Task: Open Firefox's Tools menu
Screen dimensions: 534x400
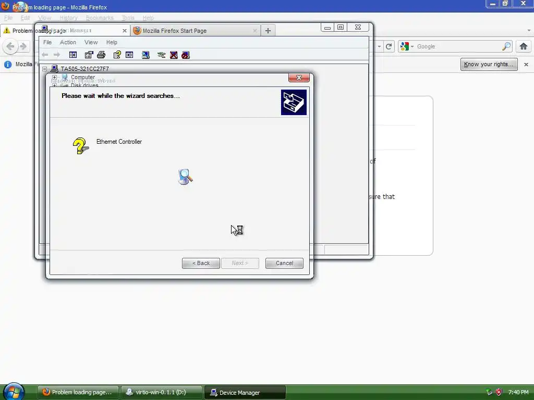Action: (128, 18)
